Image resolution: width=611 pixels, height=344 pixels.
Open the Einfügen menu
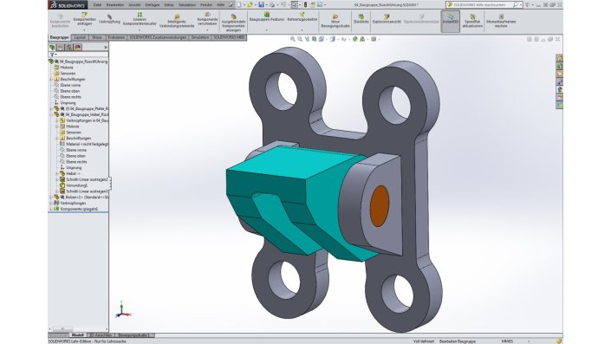coord(152,5)
